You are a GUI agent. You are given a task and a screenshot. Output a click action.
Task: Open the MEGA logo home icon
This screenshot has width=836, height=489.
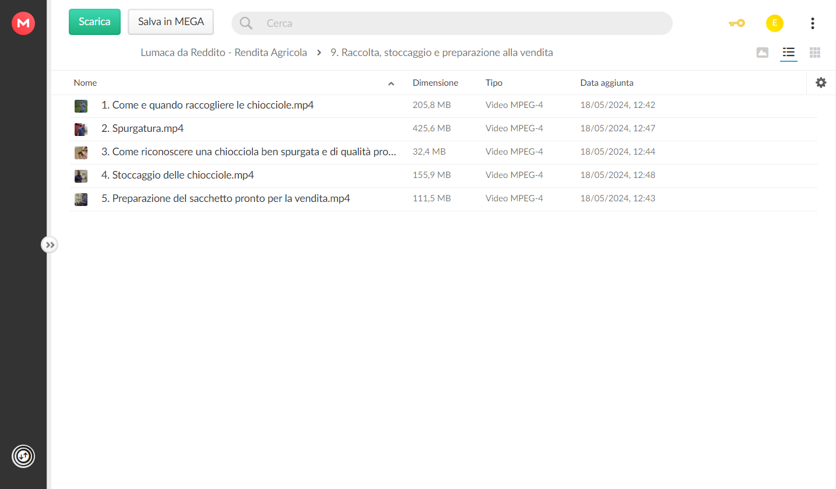coord(23,23)
